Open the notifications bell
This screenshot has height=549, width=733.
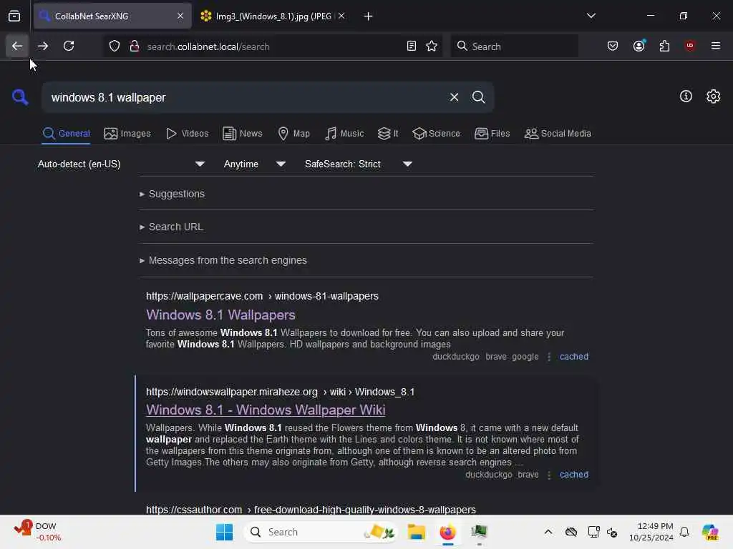(x=684, y=532)
